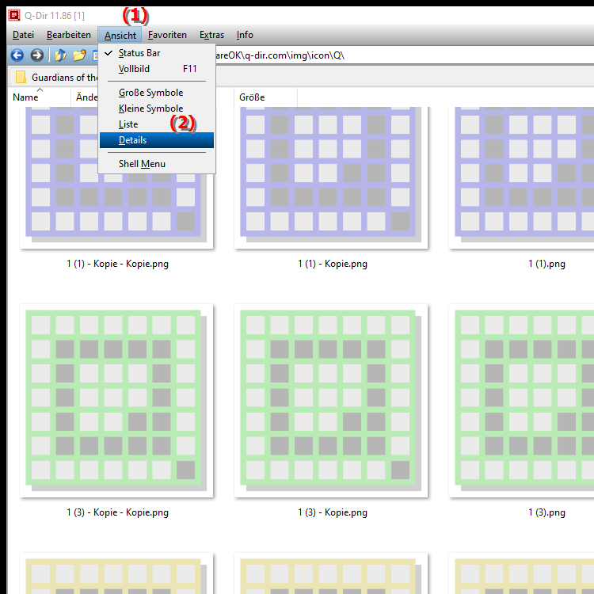594x594 pixels.
Task: Sort by Name column header
Action: 39,97
